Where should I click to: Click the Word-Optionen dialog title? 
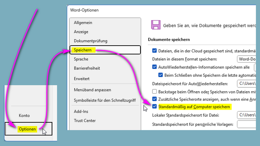click(84, 10)
